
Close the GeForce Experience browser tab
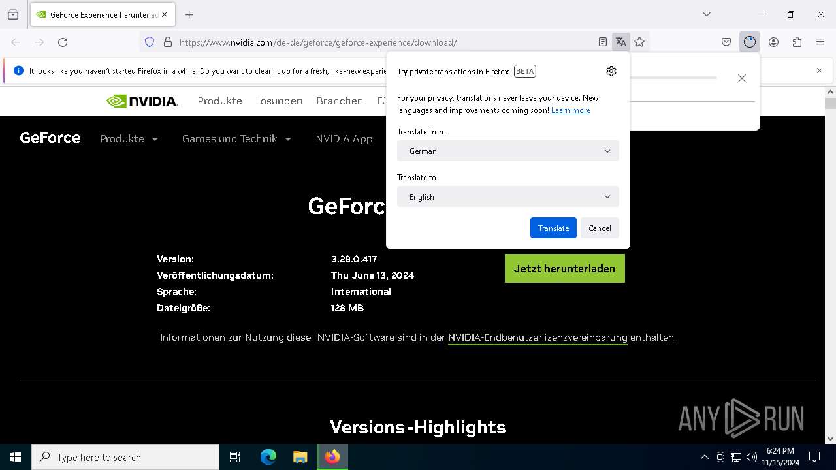[164, 14]
